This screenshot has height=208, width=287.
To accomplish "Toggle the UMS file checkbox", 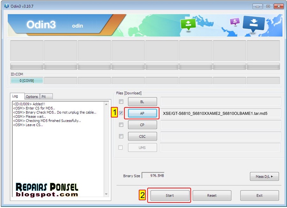I will [121, 147].
